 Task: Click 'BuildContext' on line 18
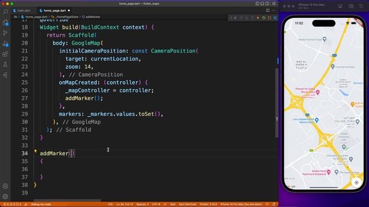pos(100,27)
